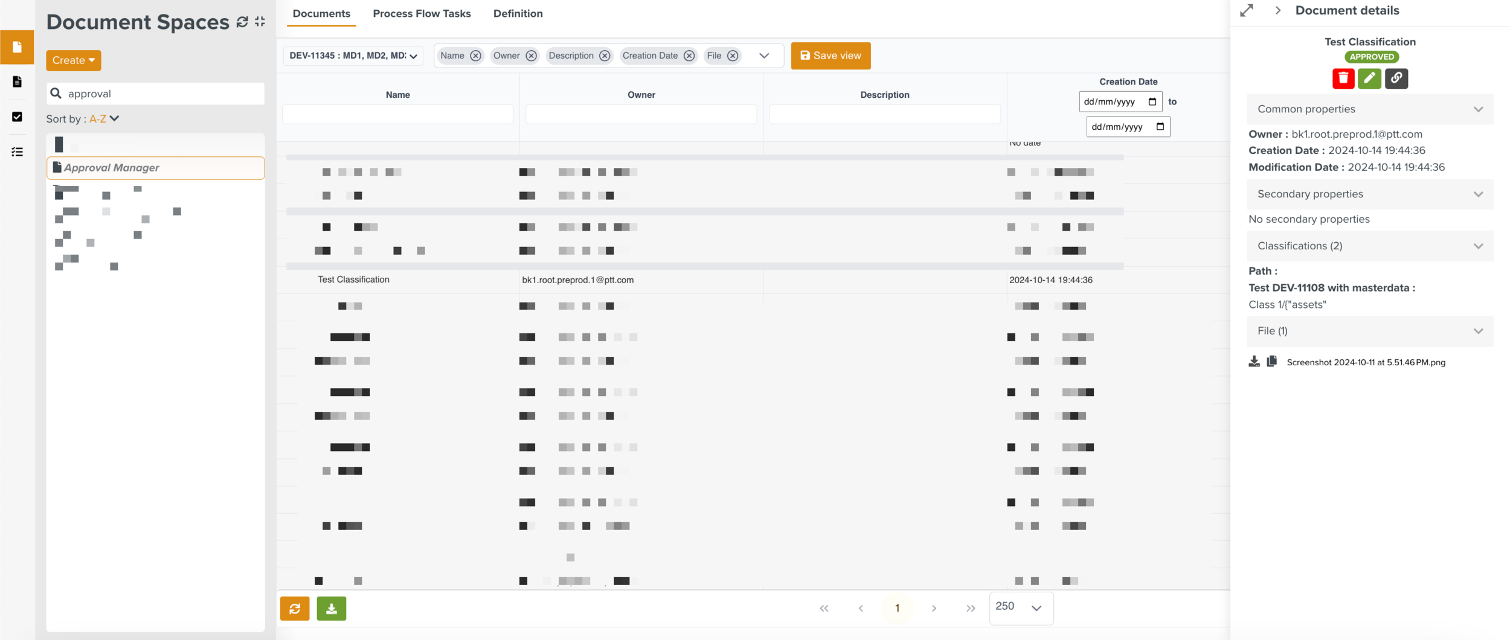Open the DEV-11345 view selector
Image resolution: width=1510 pixels, height=640 pixels.
353,56
